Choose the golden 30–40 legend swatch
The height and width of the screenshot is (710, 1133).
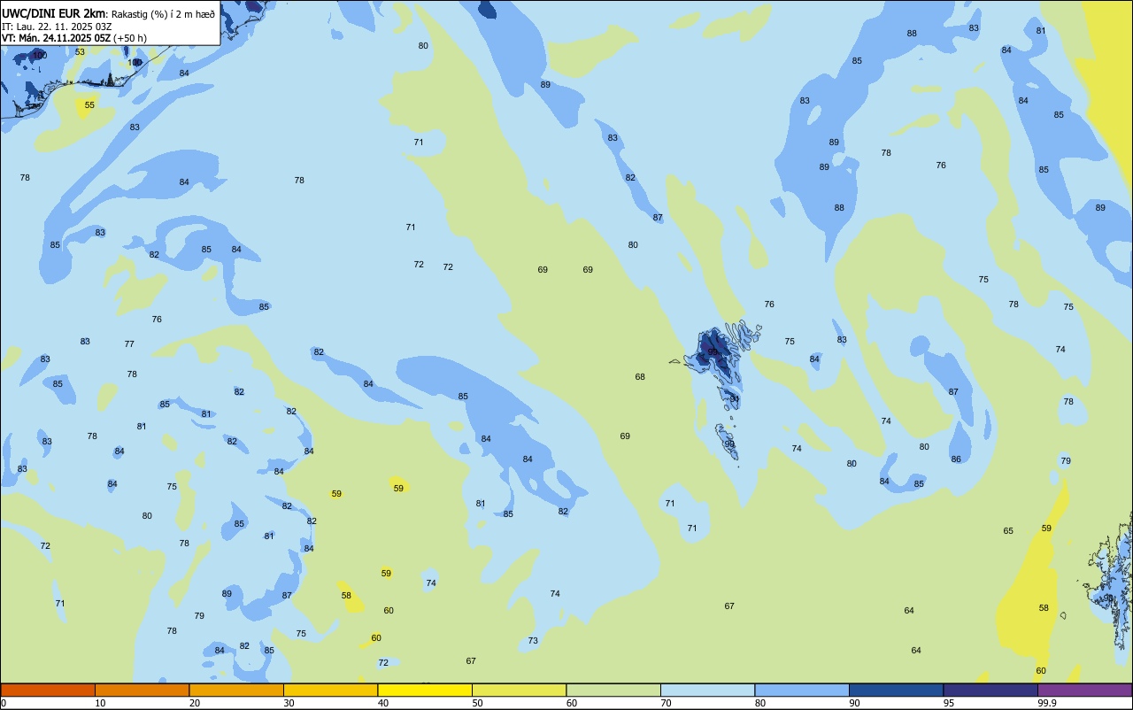330,690
